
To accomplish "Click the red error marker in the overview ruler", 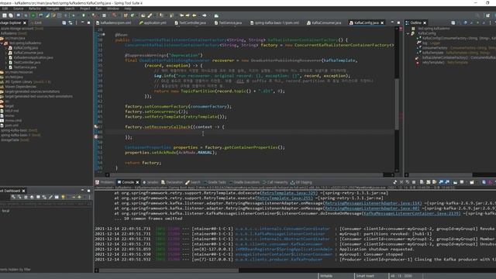I will [401, 29].
